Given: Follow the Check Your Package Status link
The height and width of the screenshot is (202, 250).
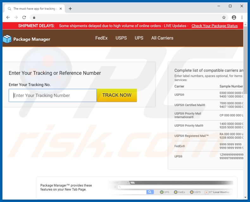Looking at the screenshot, I should coord(215,26).
